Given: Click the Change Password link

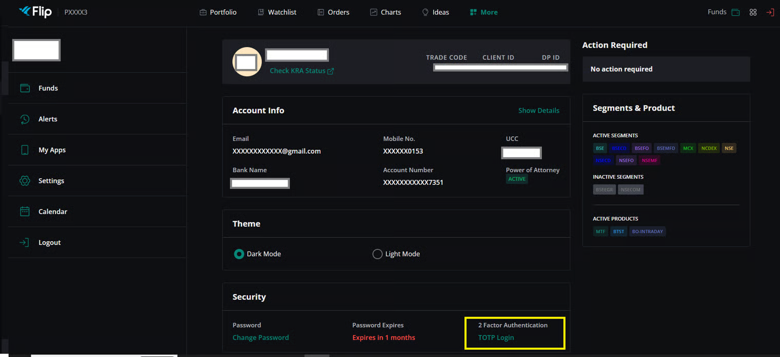Looking at the screenshot, I should [261, 338].
